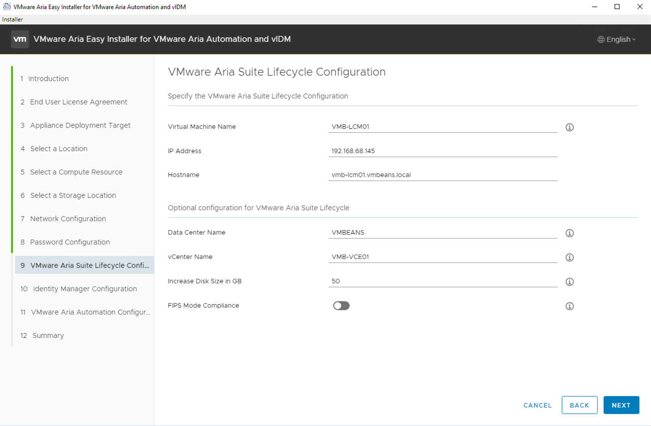
Task: Click the CANCEL button
Action: 537,405
